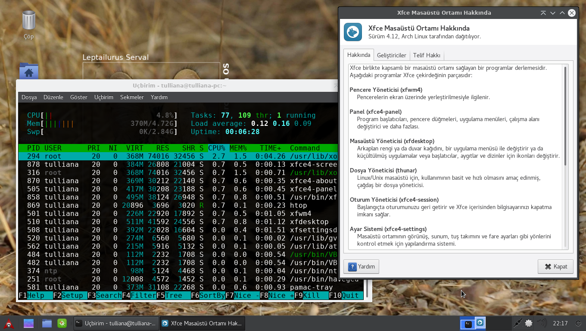Click the Oturum Yöneticisi (xfce4-session) heading
This screenshot has height=331, width=586.
pos(394,200)
